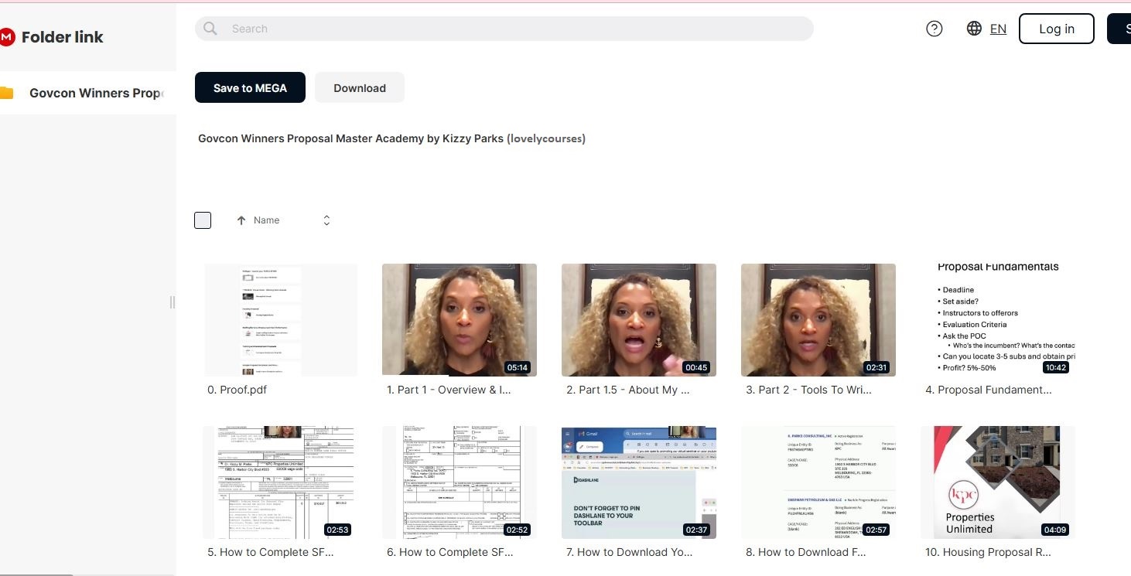Sort files by Name column header
The image size is (1131, 576).
point(266,220)
